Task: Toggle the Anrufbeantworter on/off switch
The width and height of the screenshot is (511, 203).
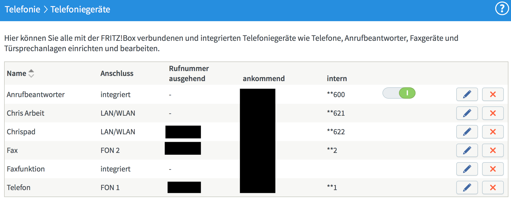Action: point(399,93)
